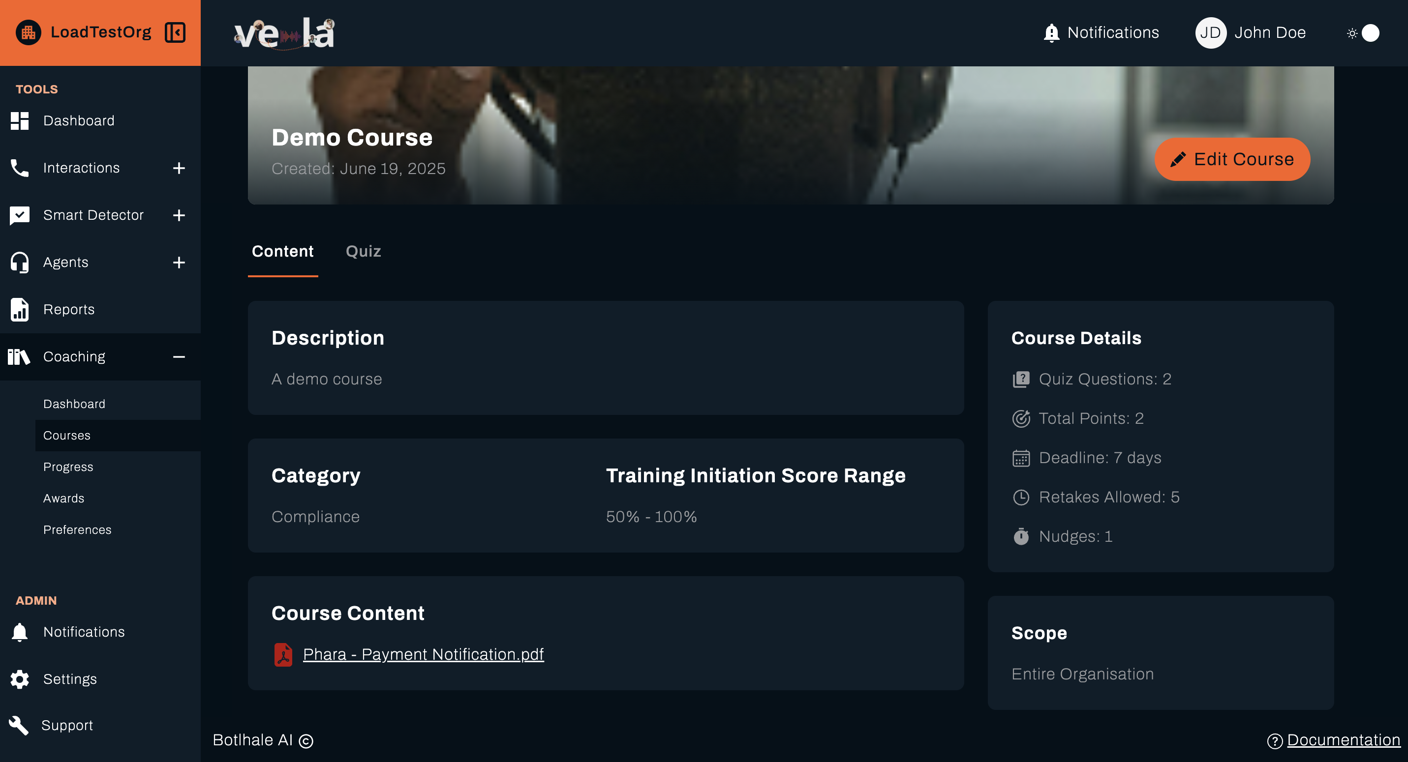Collapse the sidebar with the orange toggle
Screen dimensions: 1408x762
[174, 32]
